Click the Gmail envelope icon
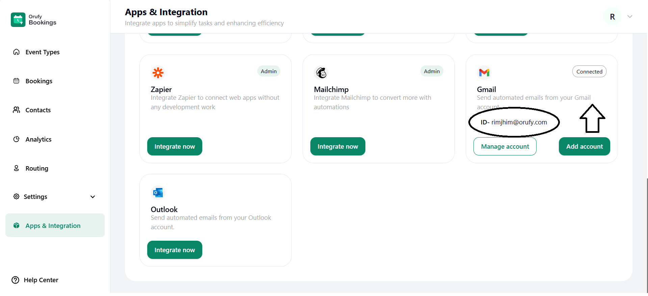This screenshot has width=648, height=296. (484, 72)
